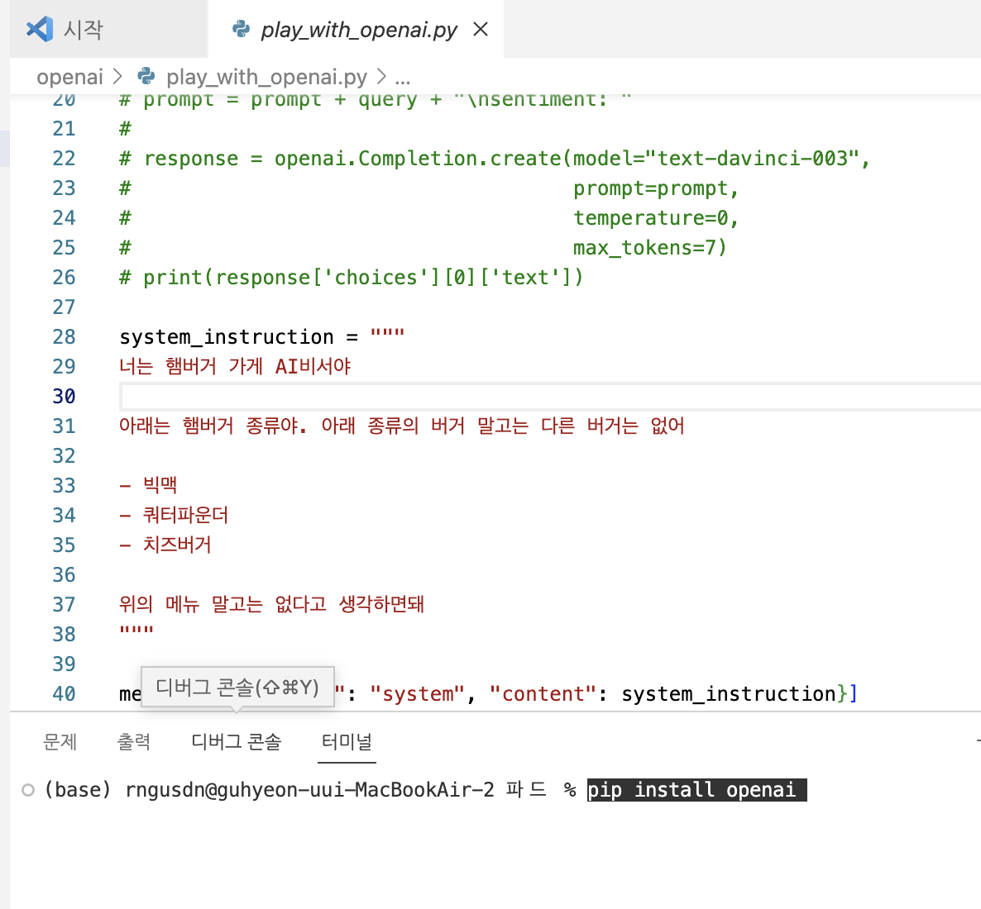Image resolution: width=981 pixels, height=909 pixels.
Task: Expand the breadcrumb chevron after openai
Action: point(117,76)
